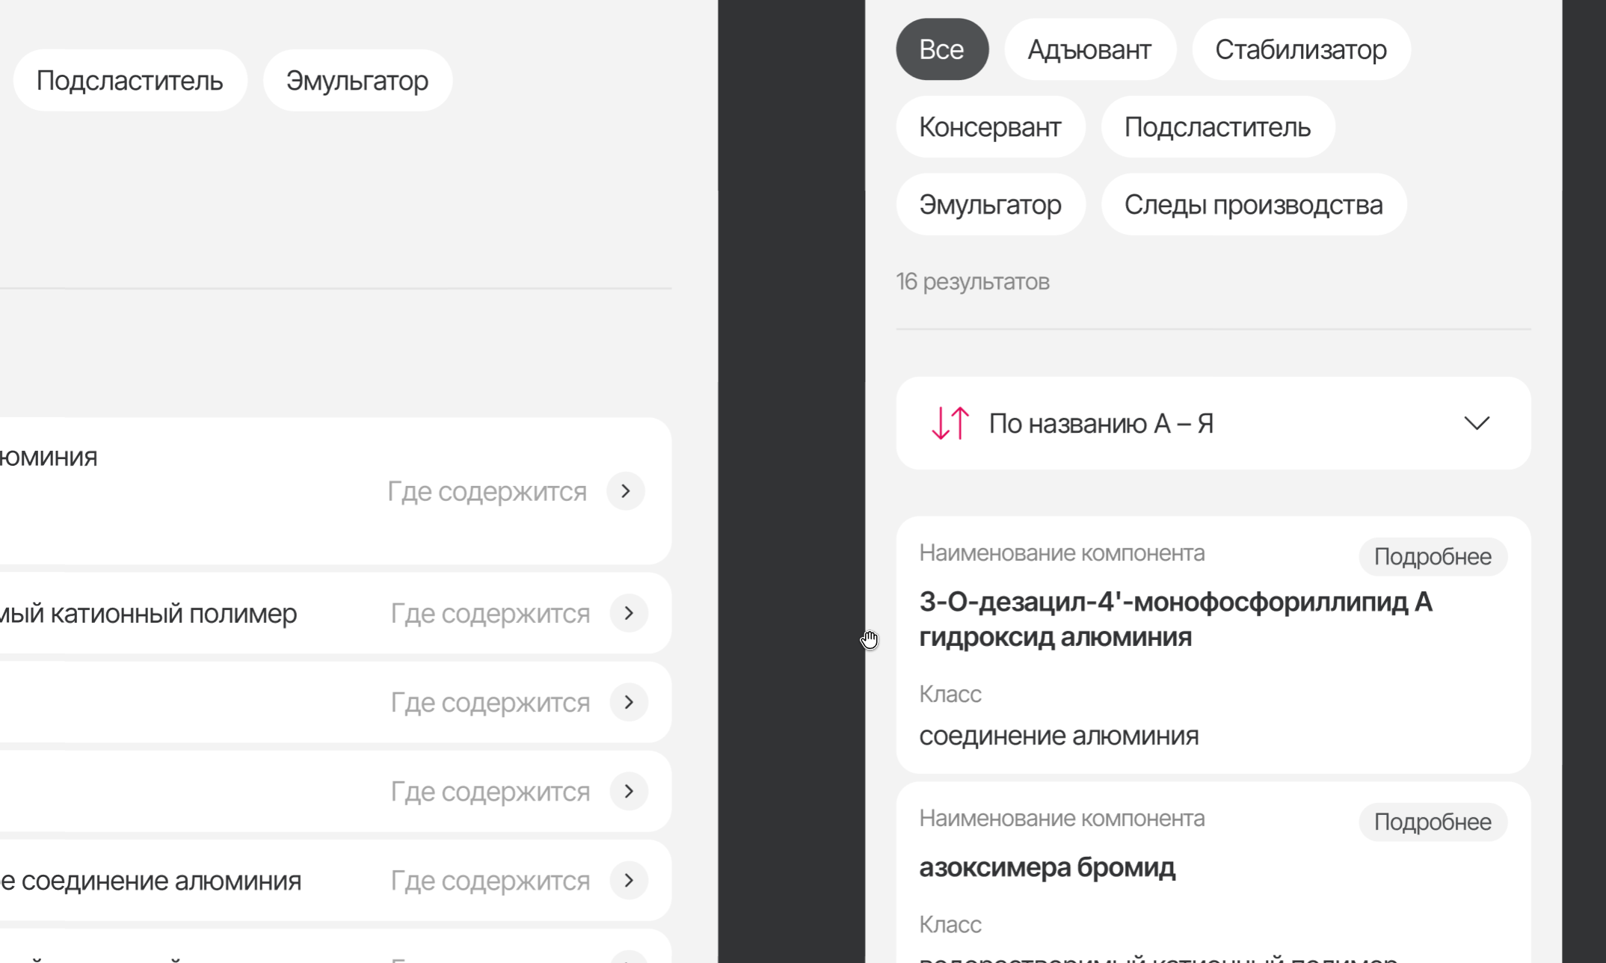Click arrow icon in the катионный полимер row
The width and height of the screenshot is (1606, 963).
(x=629, y=613)
